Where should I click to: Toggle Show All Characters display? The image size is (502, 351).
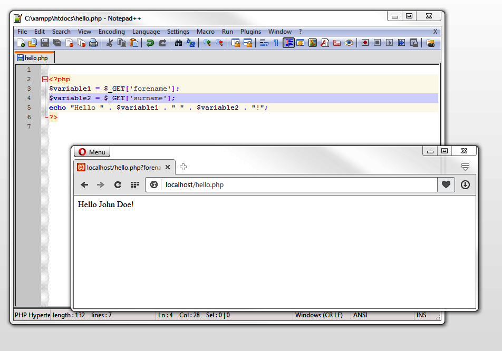coord(276,43)
